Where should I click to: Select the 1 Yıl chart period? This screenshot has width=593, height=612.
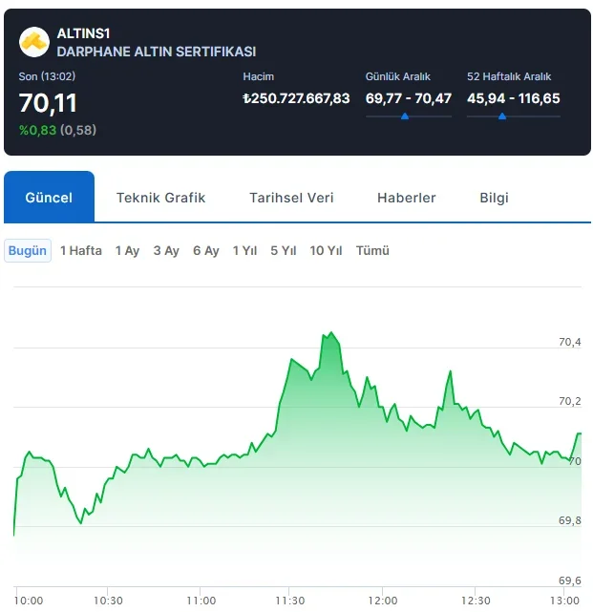point(244,250)
